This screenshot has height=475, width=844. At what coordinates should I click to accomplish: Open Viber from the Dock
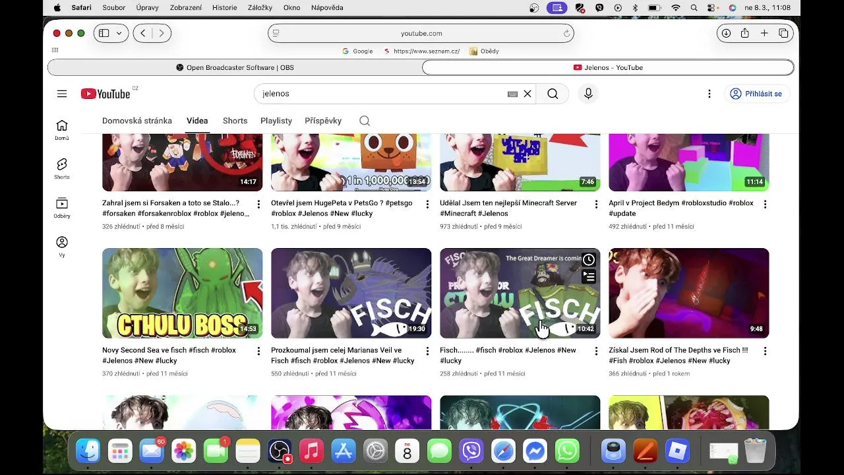[471, 451]
